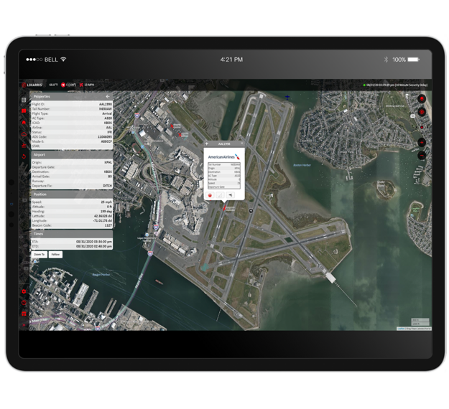
Task: Click the Zoom To button
Action: pyautogui.click(x=40, y=254)
